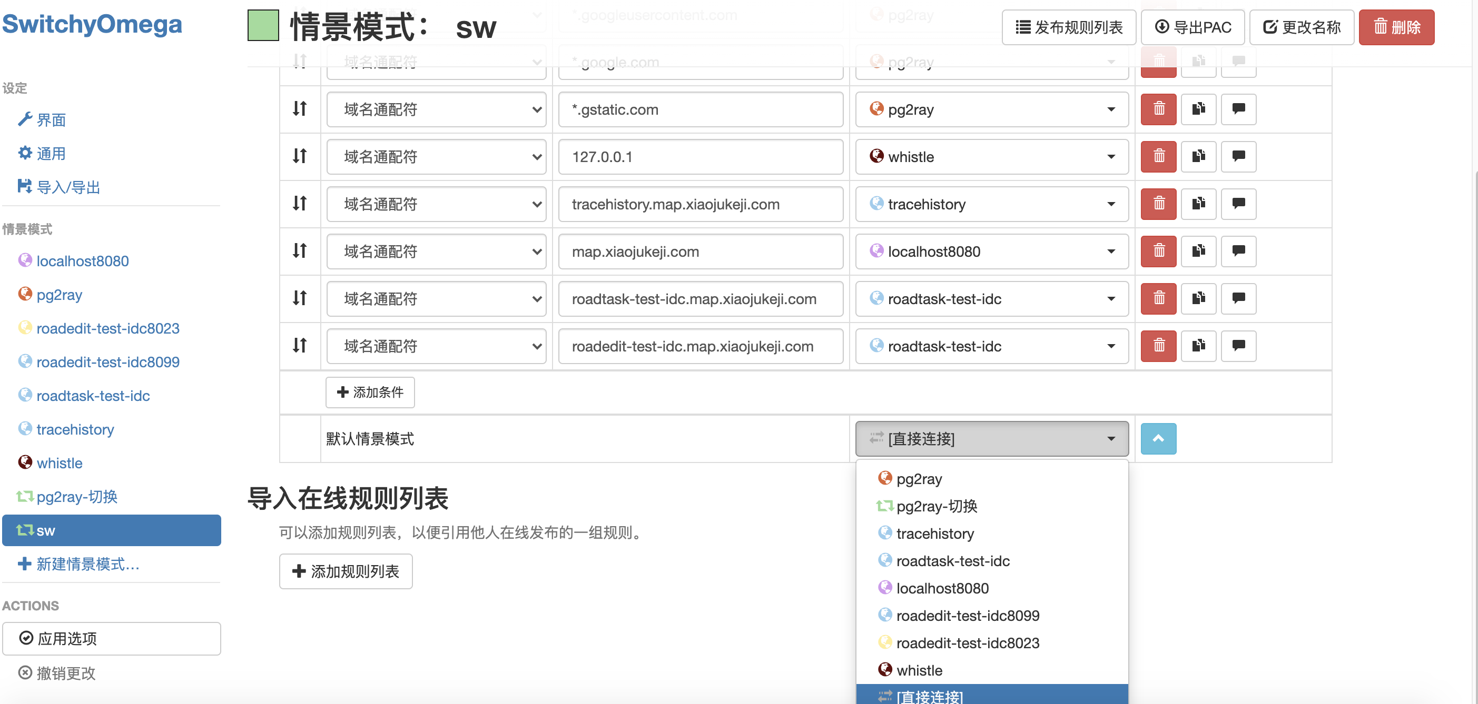Image resolution: width=1478 pixels, height=704 pixels.
Task: Collapse the default profile row with the blue up-arrow
Action: (1158, 439)
